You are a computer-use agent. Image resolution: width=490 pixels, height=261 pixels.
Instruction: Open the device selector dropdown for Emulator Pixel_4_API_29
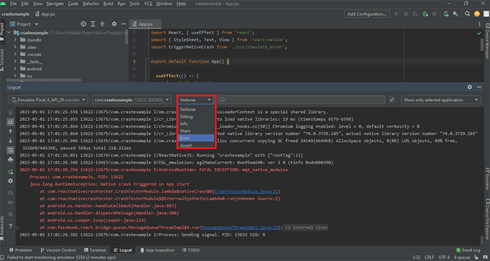coord(49,100)
